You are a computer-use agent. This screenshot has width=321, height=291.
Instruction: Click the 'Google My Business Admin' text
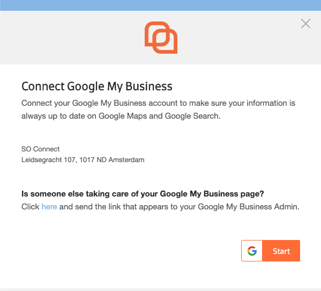click(x=248, y=207)
